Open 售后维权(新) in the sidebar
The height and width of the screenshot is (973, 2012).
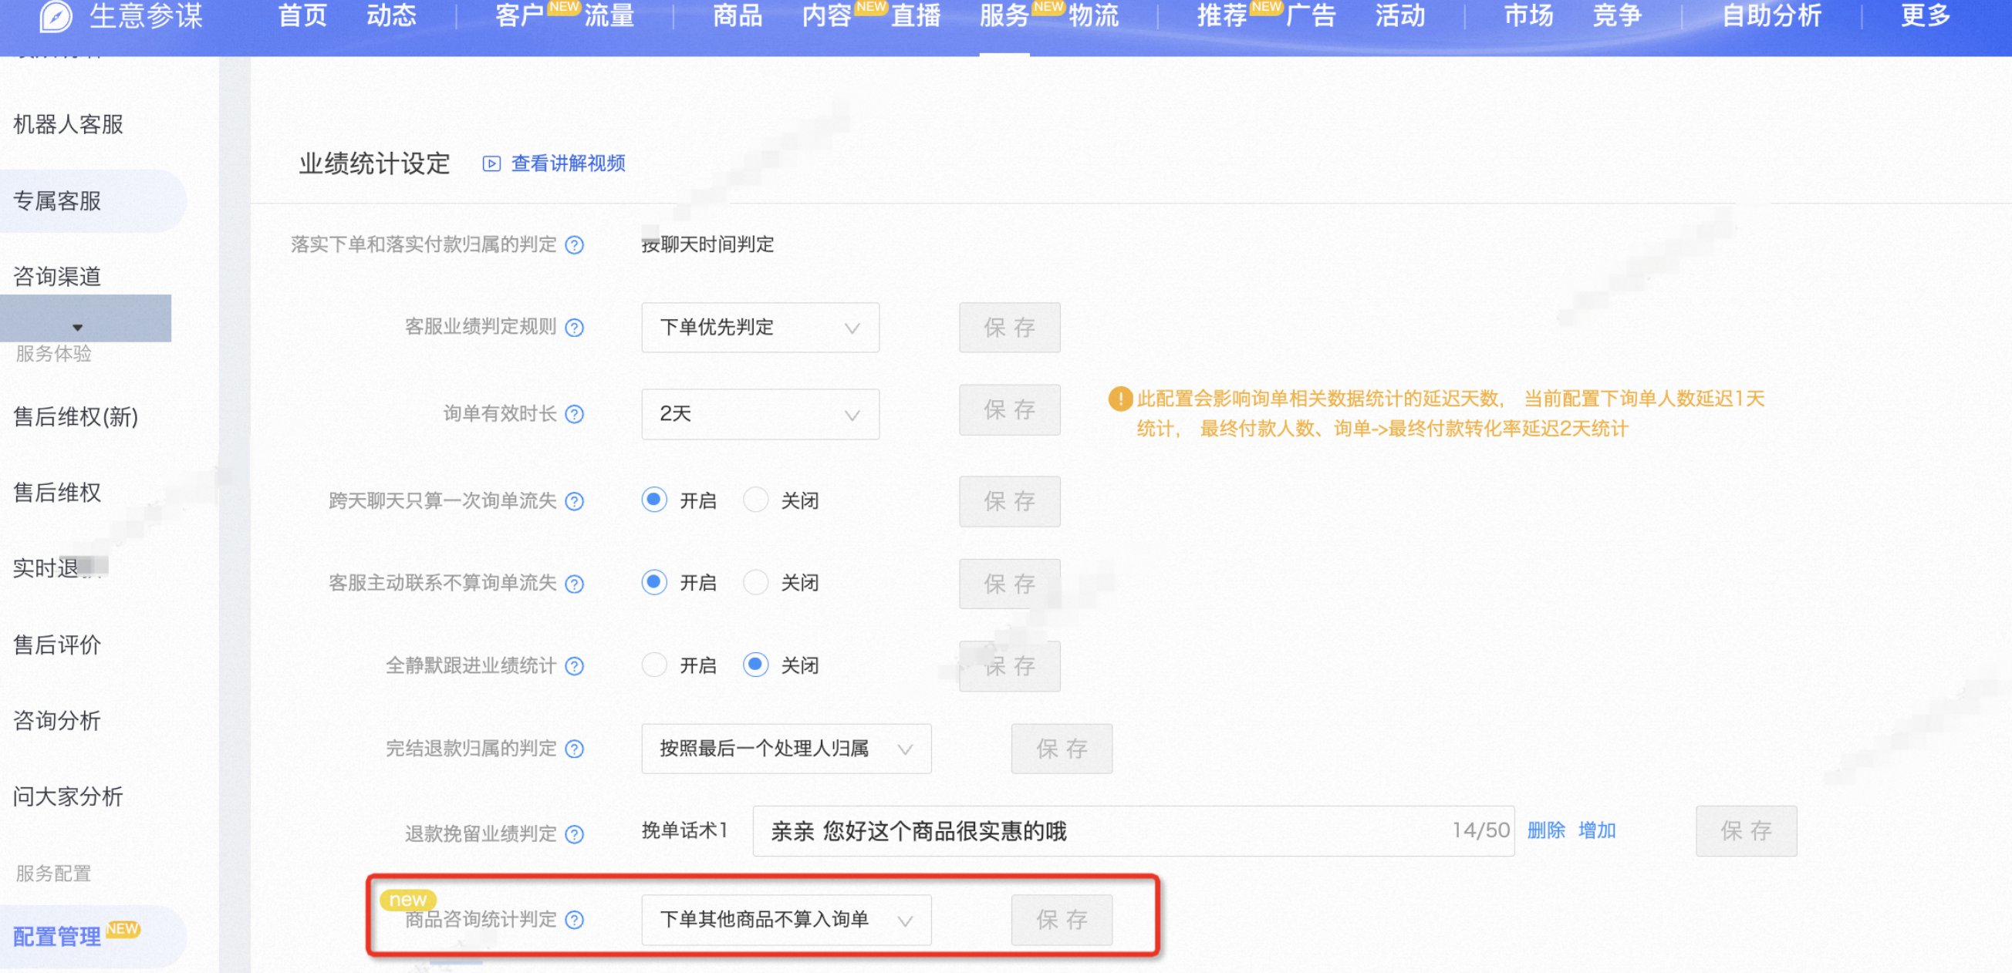(76, 417)
